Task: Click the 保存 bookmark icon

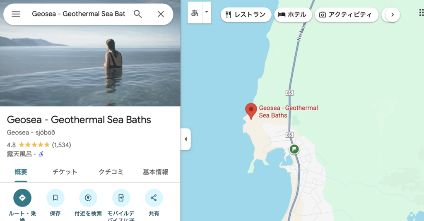Action: click(55, 198)
